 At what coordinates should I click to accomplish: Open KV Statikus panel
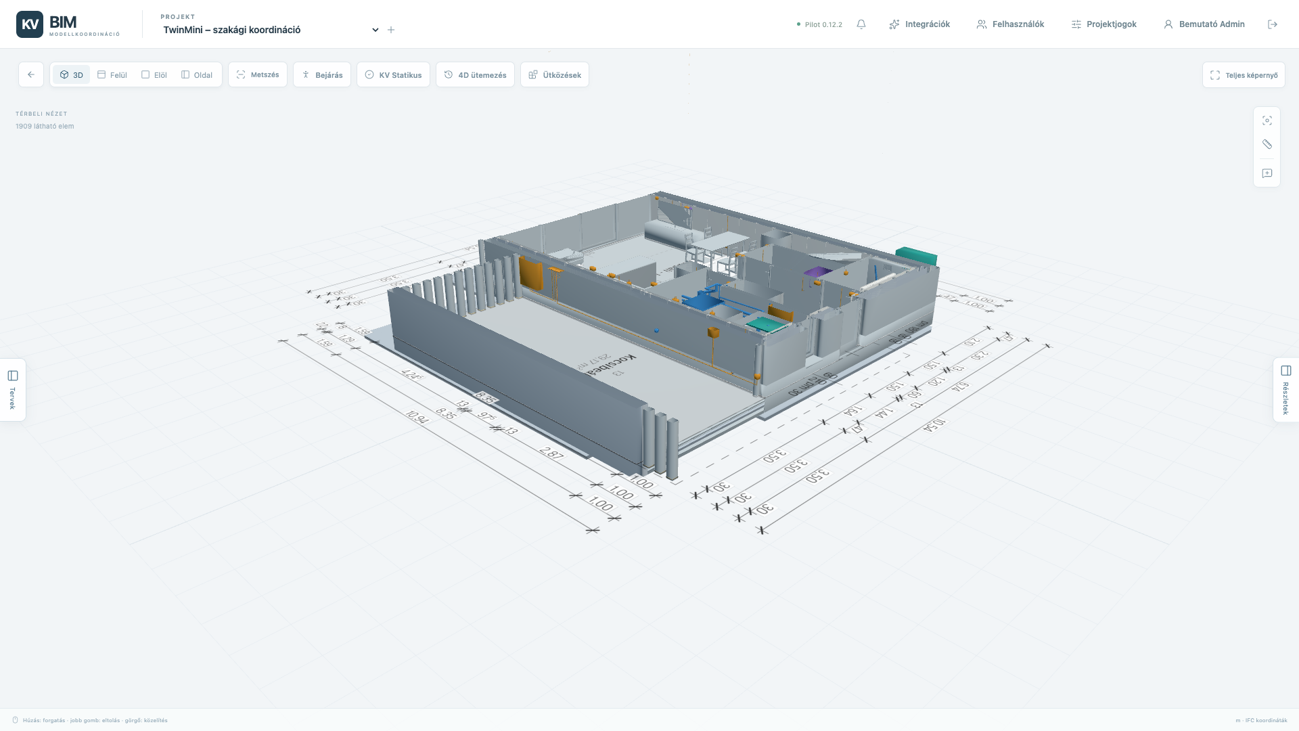tap(393, 74)
